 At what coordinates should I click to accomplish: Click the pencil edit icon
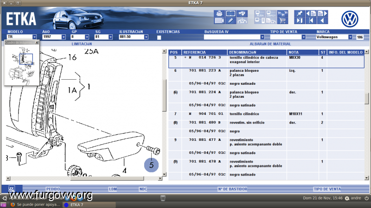(230, 21)
